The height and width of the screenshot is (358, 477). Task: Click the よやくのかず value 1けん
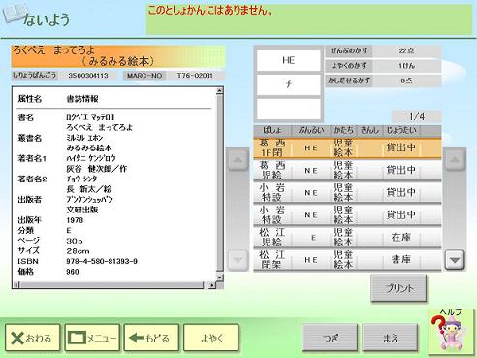406,66
